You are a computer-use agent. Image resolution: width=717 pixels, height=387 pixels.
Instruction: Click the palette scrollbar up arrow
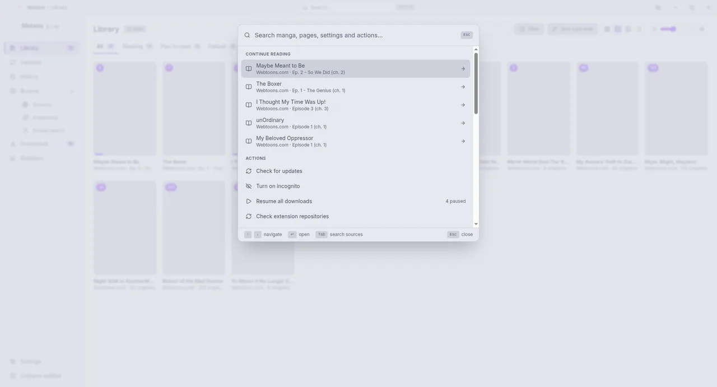coord(476,49)
